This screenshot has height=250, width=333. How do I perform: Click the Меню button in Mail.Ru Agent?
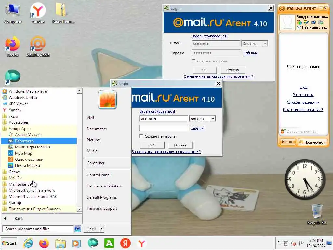click(x=287, y=142)
